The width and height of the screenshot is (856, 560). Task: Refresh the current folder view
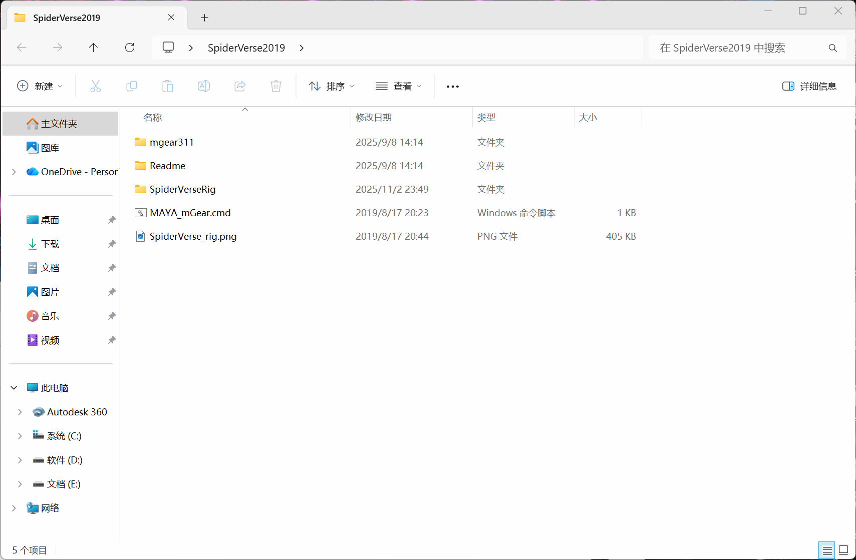tap(130, 48)
